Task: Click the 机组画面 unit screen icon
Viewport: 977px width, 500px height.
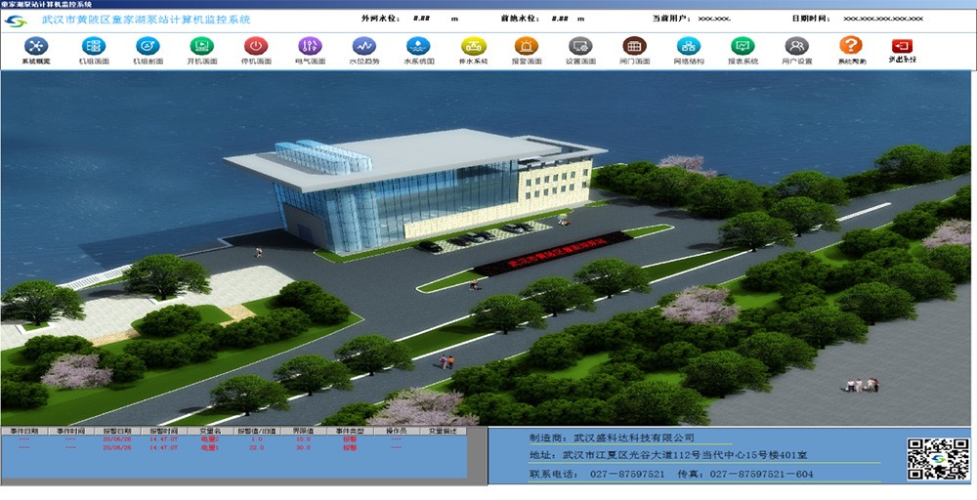Action: pyautogui.click(x=93, y=46)
